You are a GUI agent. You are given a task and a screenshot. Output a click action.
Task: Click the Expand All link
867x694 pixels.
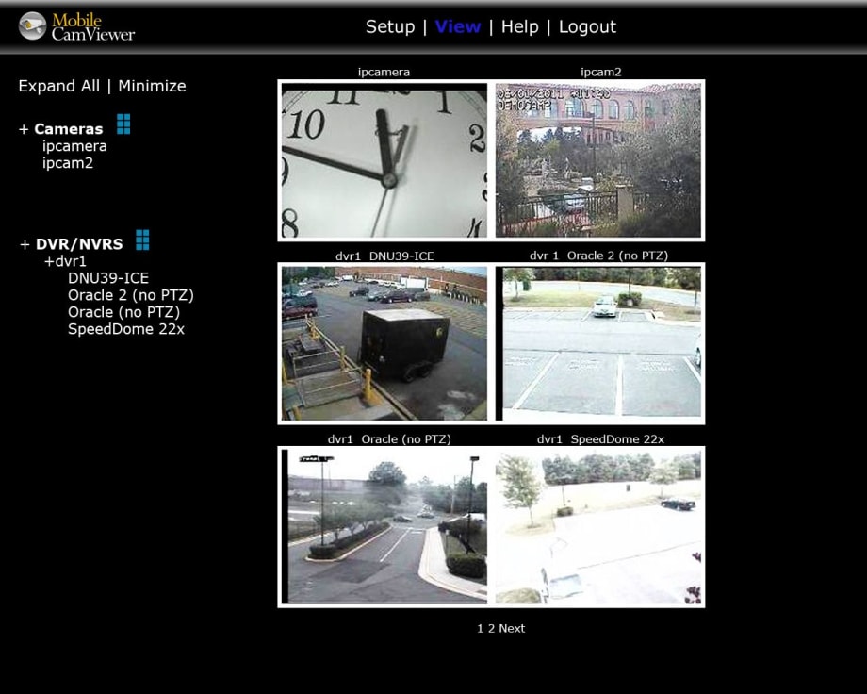pos(58,85)
